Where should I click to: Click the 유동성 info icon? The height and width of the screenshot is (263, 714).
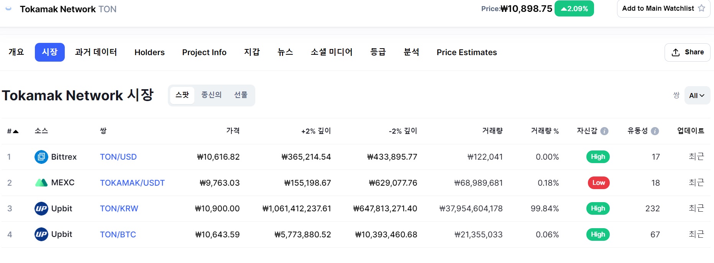[655, 131]
